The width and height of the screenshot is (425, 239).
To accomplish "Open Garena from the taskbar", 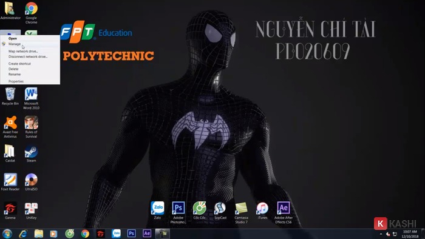I will 101,234.
